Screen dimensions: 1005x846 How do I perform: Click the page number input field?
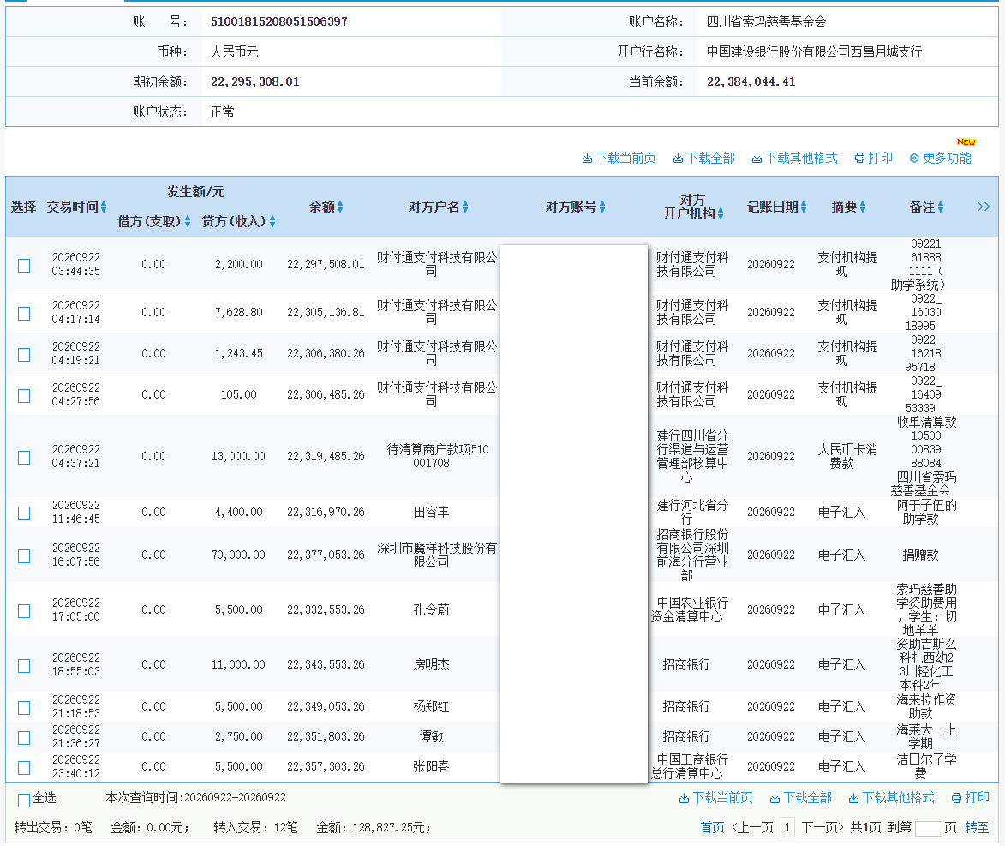pyautogui.click(x=928, y=828)
